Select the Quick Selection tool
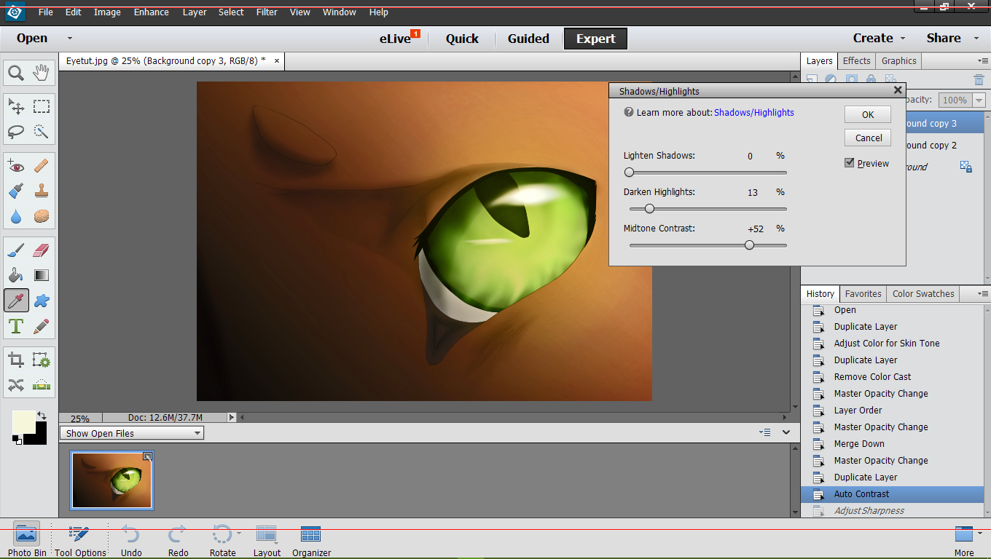The image size is (991, 559). (x=42, y=132)
